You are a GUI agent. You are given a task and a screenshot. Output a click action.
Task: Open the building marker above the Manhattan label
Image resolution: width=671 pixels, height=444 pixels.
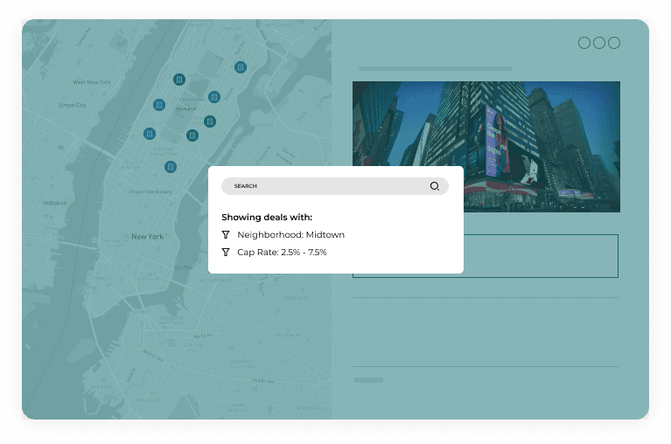point(179,80)
